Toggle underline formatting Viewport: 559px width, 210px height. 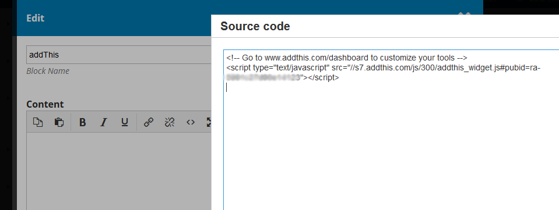click(124, 122)
